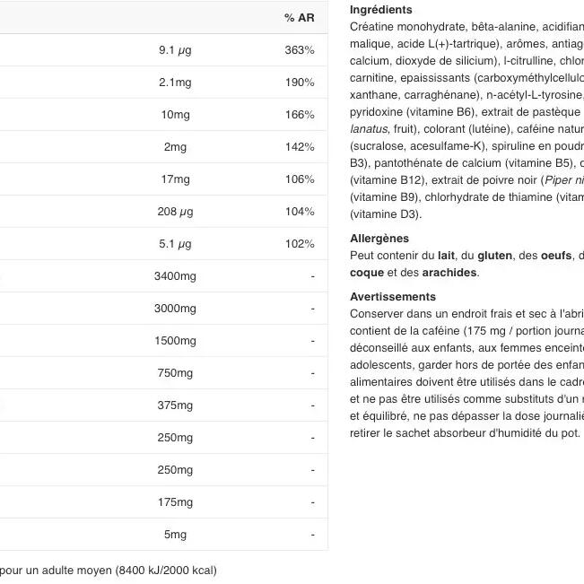Select the 750mg amount cell
Screen dimensions: 584x584
point(175,373)
